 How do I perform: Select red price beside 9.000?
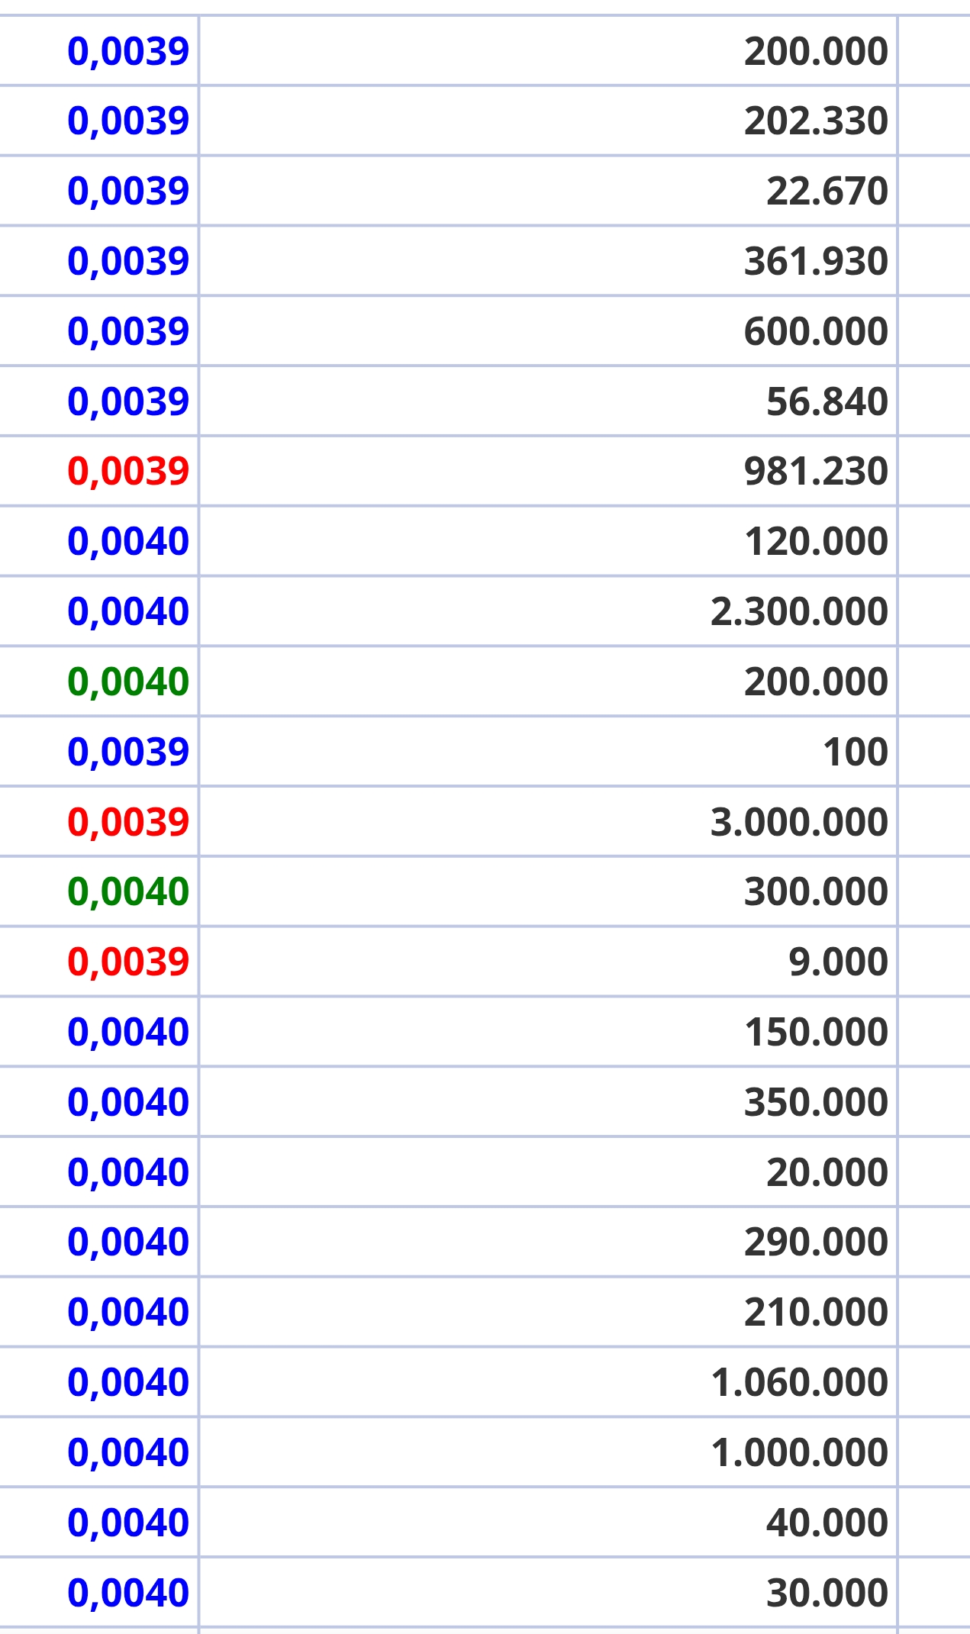(128, 962)
